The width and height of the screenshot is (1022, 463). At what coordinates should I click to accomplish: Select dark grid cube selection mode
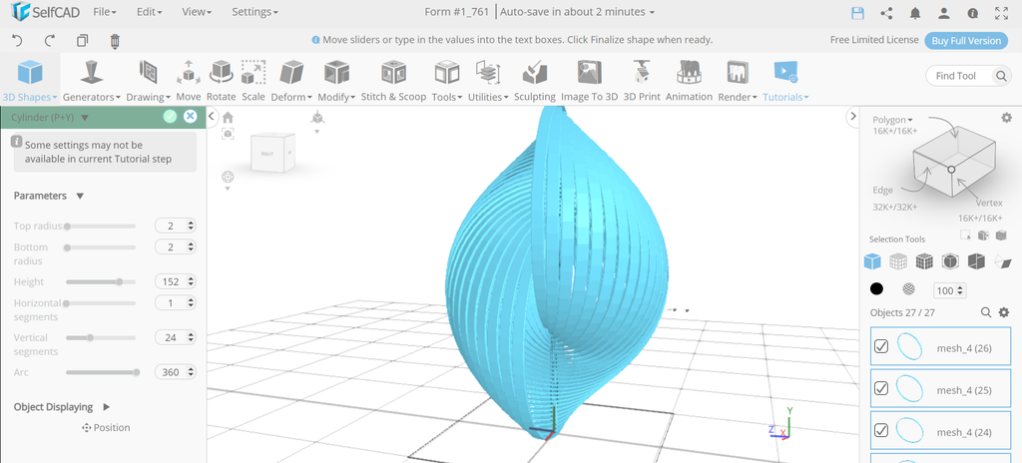pyautogui.click(x=924, y=261)
